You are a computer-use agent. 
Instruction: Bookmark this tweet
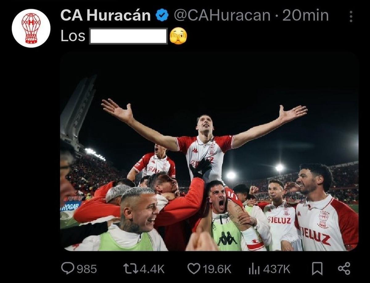pyautogui.click(x=317, y=269)
